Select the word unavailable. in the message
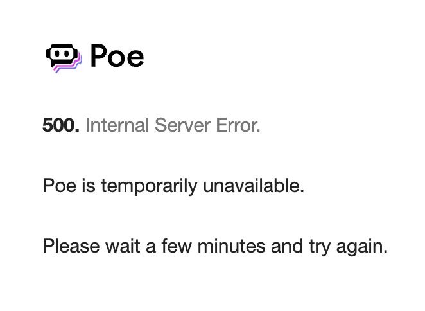Viewport: 425px width, 311px height. (254, 186)
